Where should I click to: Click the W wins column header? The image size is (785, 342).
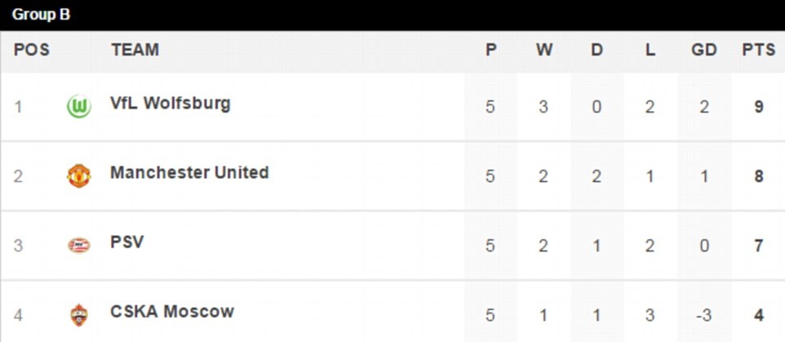[544, 50]
